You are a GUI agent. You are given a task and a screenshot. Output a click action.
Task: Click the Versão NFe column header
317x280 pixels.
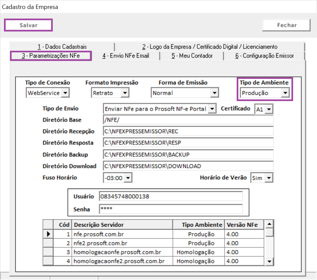click(x=244, y=225)
